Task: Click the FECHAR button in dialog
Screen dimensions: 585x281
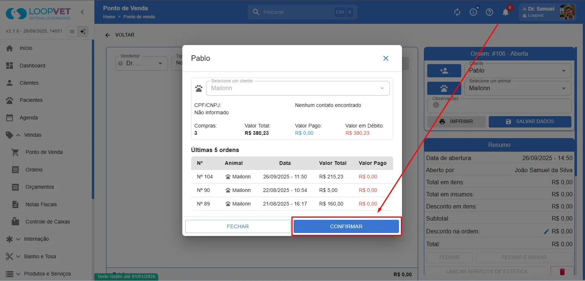Action: click(238, 226)
